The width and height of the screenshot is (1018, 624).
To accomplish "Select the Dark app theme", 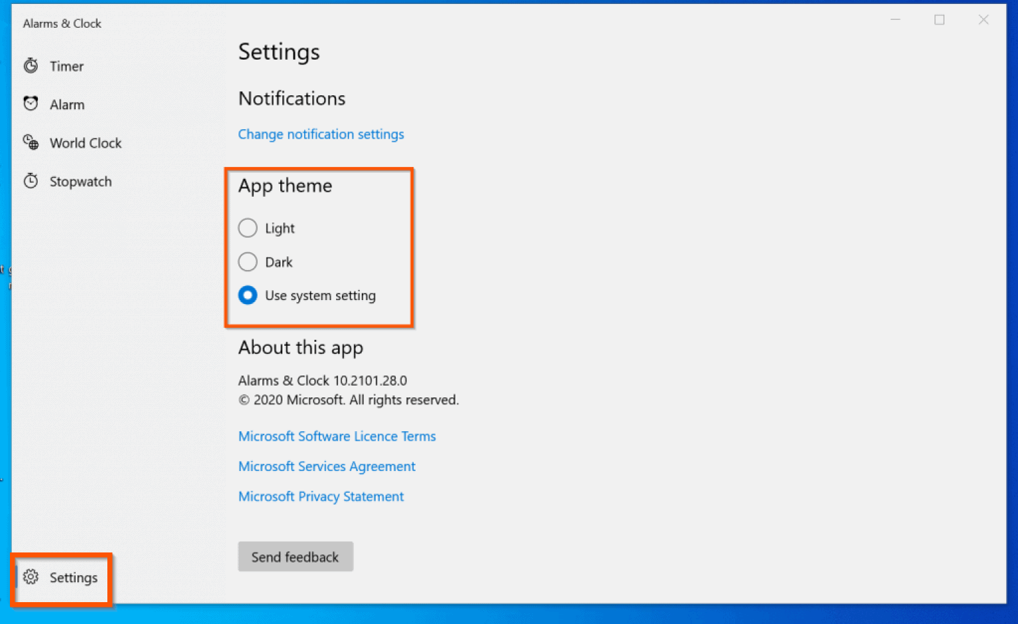I will click(247, 262).
